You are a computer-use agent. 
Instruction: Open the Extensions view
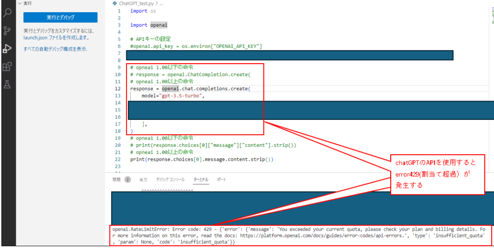[7, 66]
